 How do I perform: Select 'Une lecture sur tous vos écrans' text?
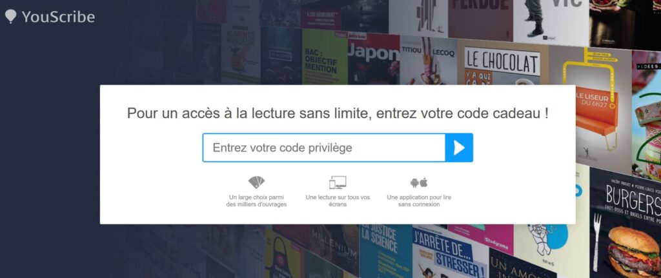(x=338, y=201)
